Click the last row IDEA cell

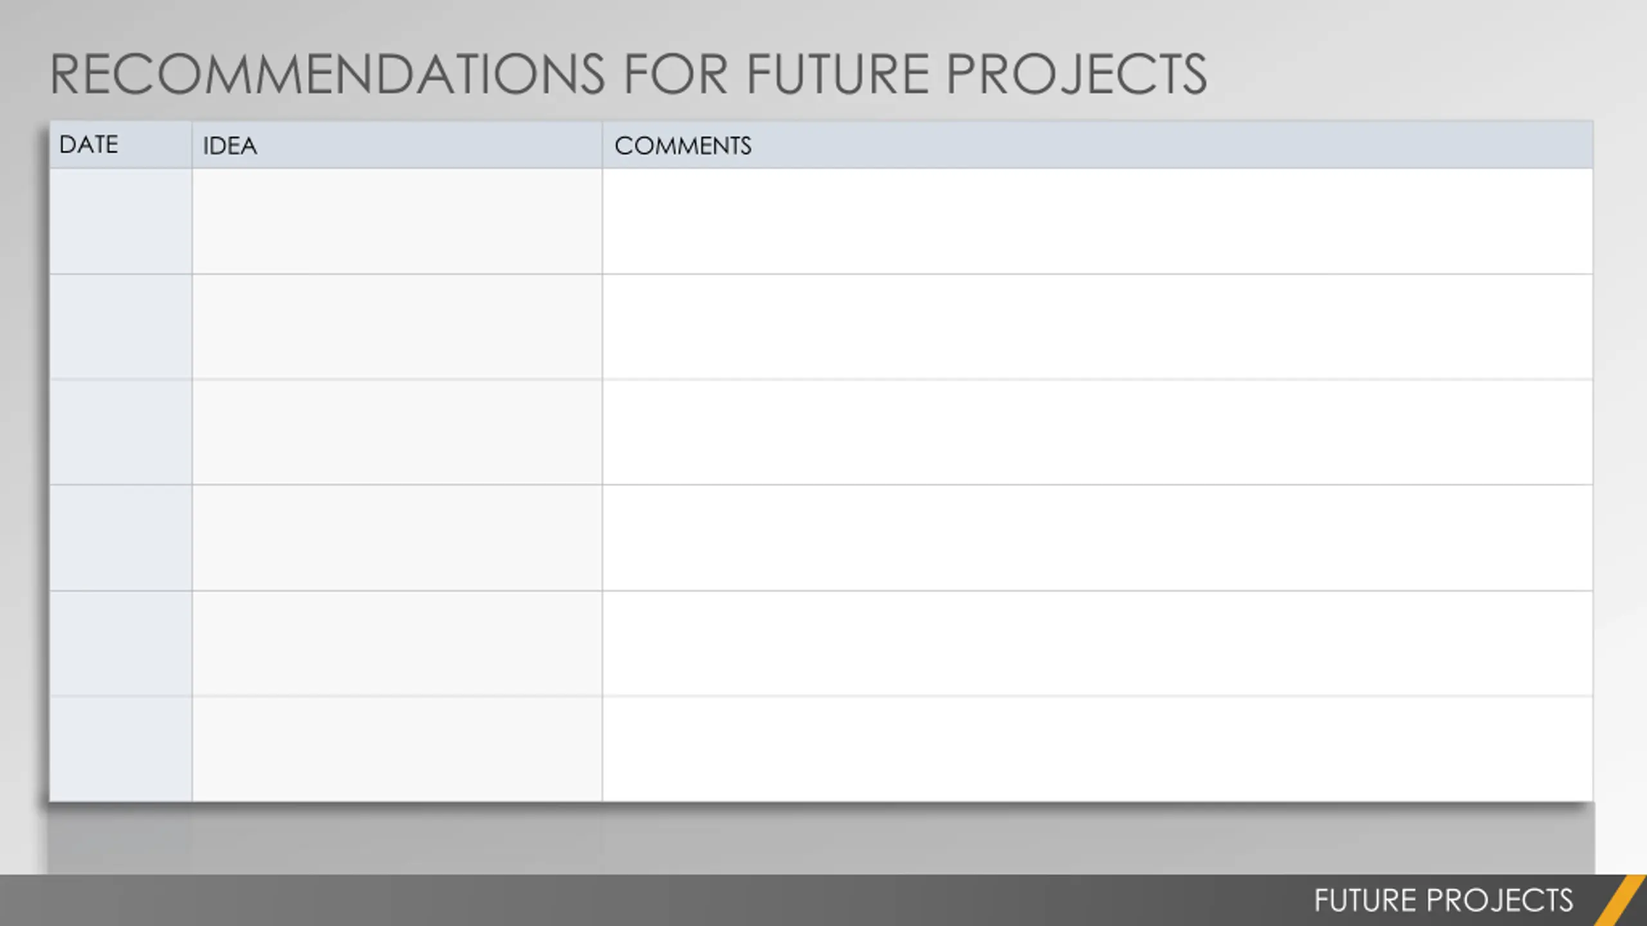pyautogui.click(x=397, y=749)
